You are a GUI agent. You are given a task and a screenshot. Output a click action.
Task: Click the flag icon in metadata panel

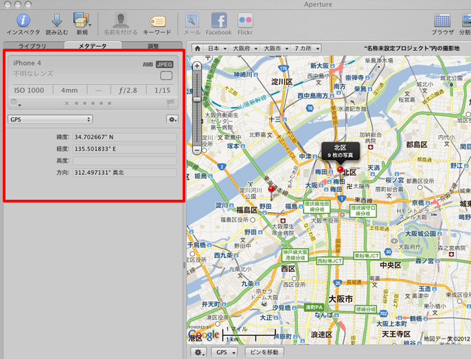click(170, 104)
